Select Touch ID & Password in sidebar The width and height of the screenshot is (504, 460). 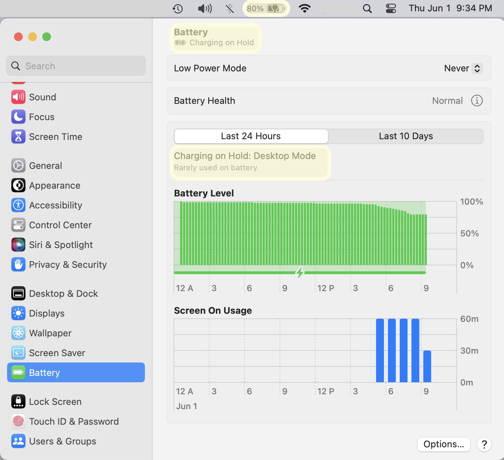74,421
